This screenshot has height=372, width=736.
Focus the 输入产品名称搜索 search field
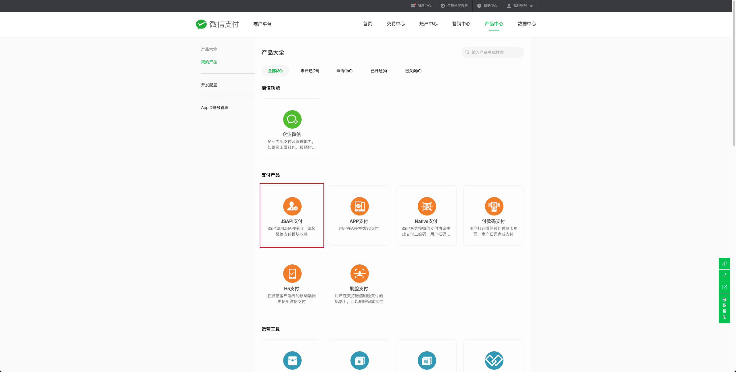point(494,52)
